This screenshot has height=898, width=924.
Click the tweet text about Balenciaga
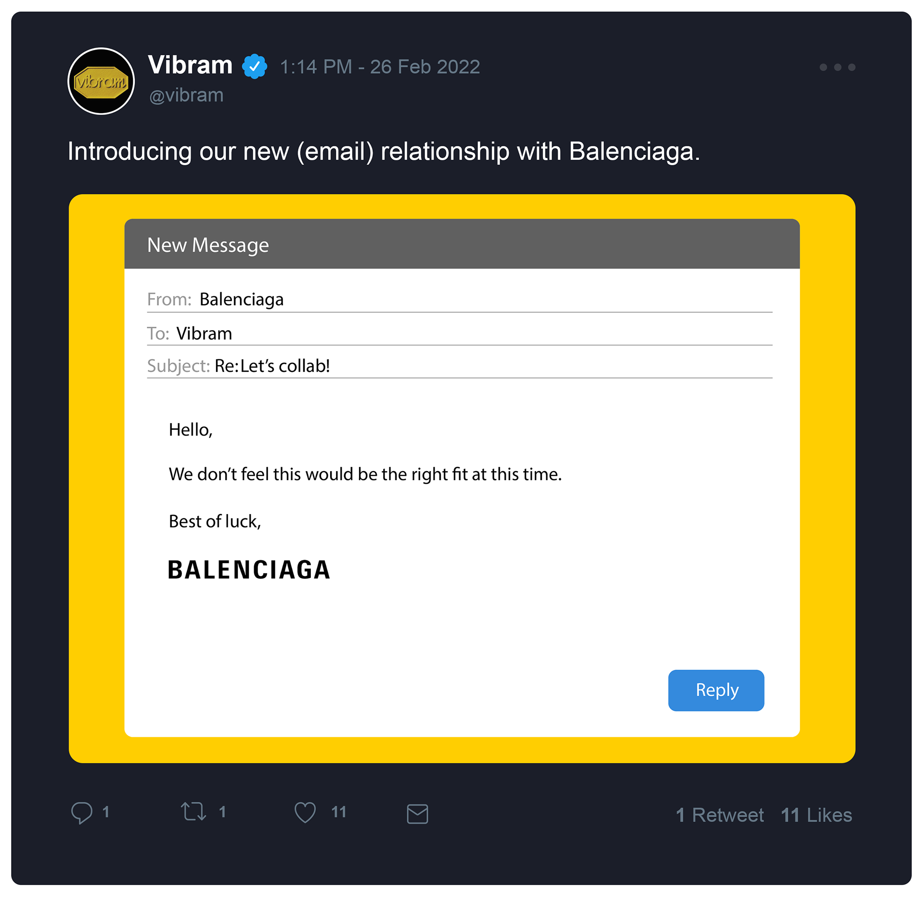click(384, 151)
